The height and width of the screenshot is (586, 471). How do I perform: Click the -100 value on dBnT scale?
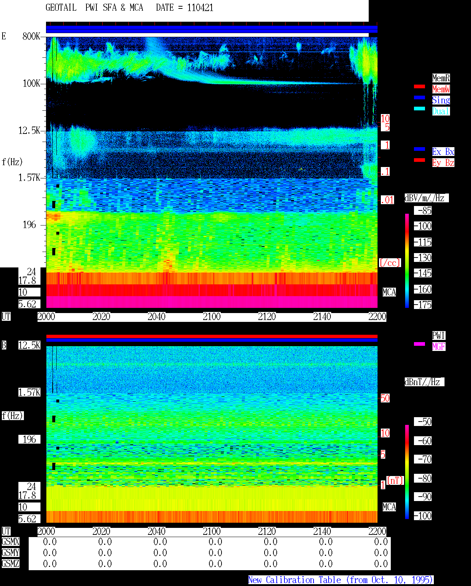423,516
